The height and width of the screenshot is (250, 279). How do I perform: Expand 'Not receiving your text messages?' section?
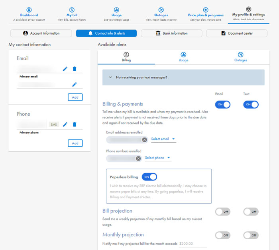(x=183, y=78)
